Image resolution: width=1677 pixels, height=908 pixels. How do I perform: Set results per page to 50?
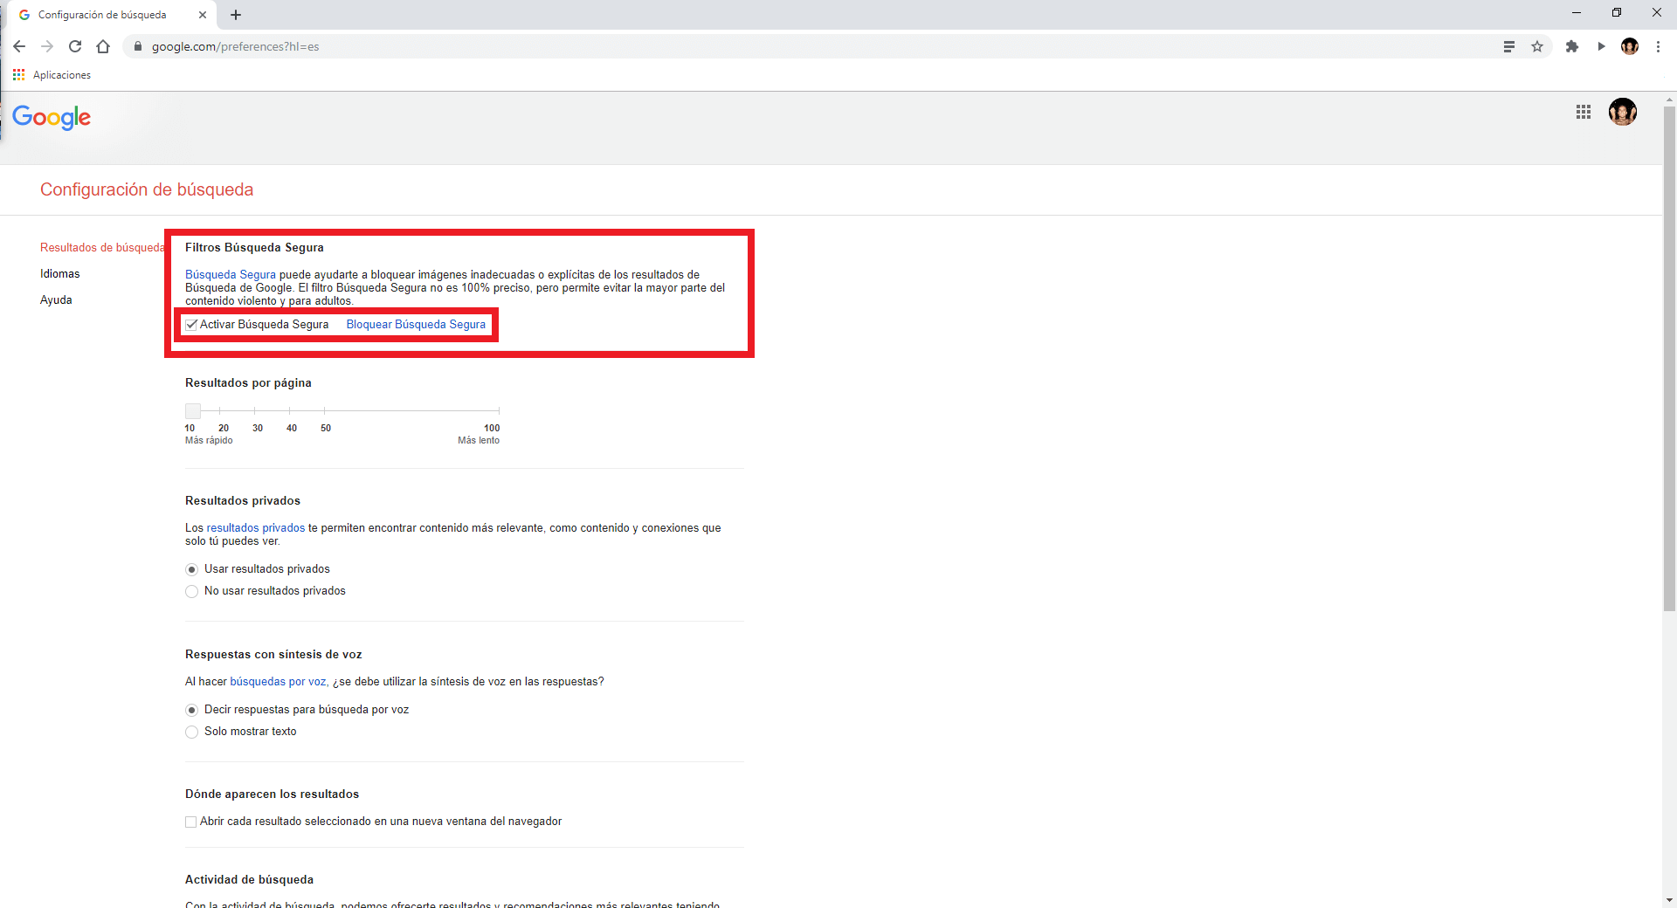click(x=325, y=410)
